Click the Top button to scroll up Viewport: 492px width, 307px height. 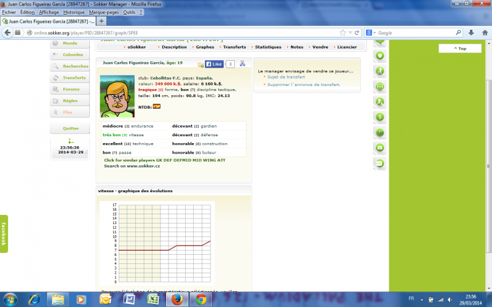(460, 48)
